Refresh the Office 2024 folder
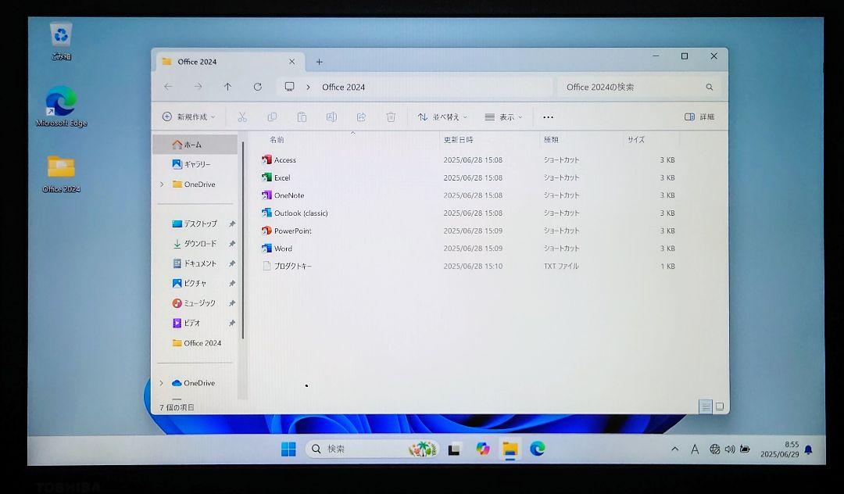Screen dimensions: 844x494 coord(257,87)
